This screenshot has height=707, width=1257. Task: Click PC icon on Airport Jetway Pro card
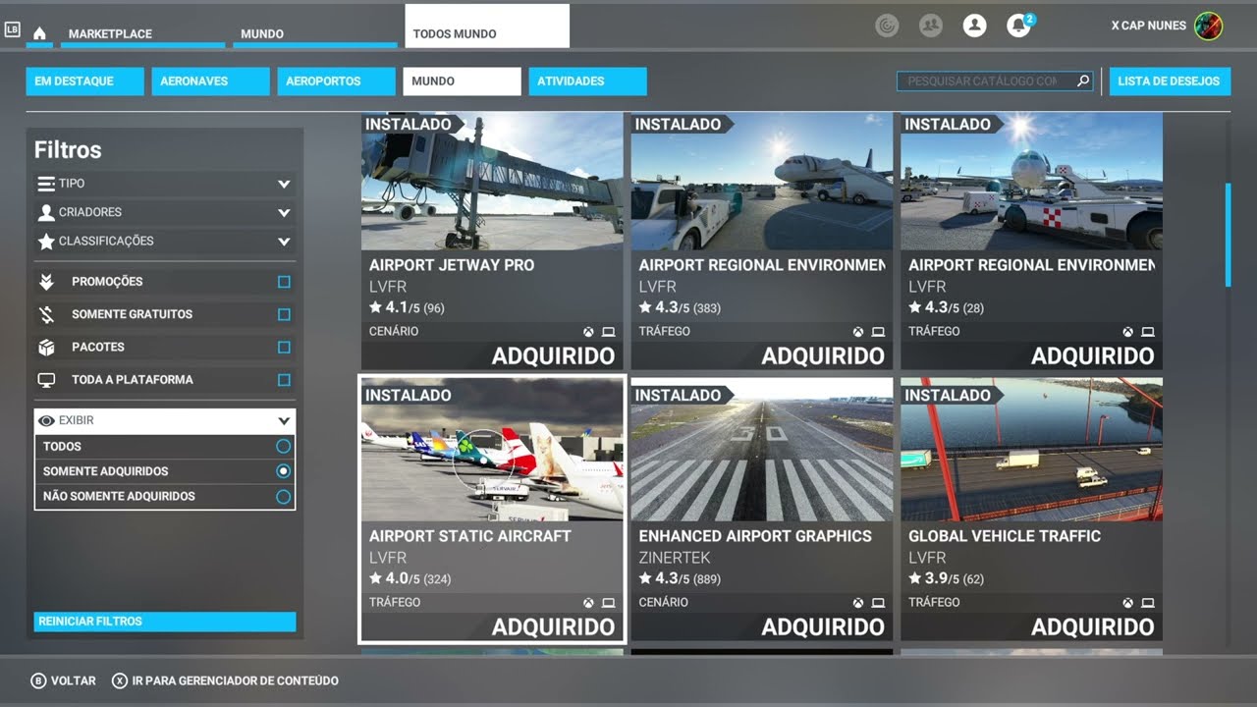tap(608, 332)
